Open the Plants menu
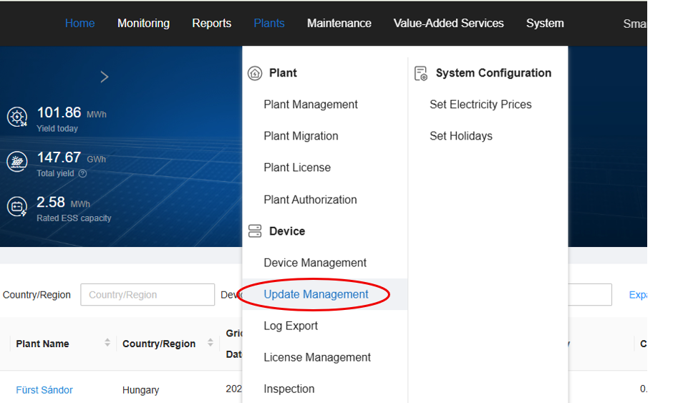The height and width of the screenshot is (403, 673). point(269,23)
